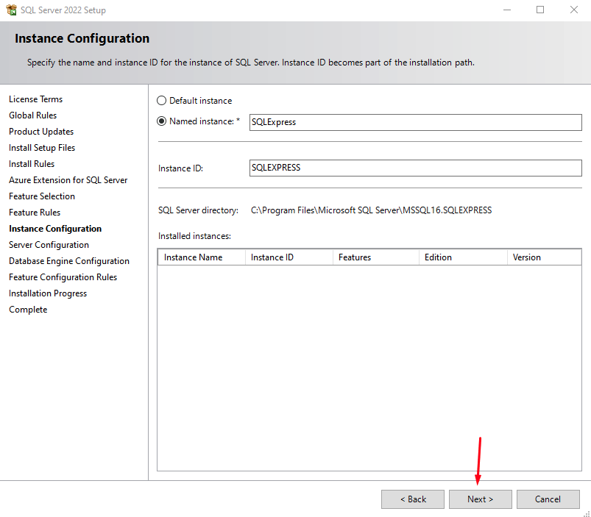Select Database Engine Configuration step

click(x=69, y=261)
